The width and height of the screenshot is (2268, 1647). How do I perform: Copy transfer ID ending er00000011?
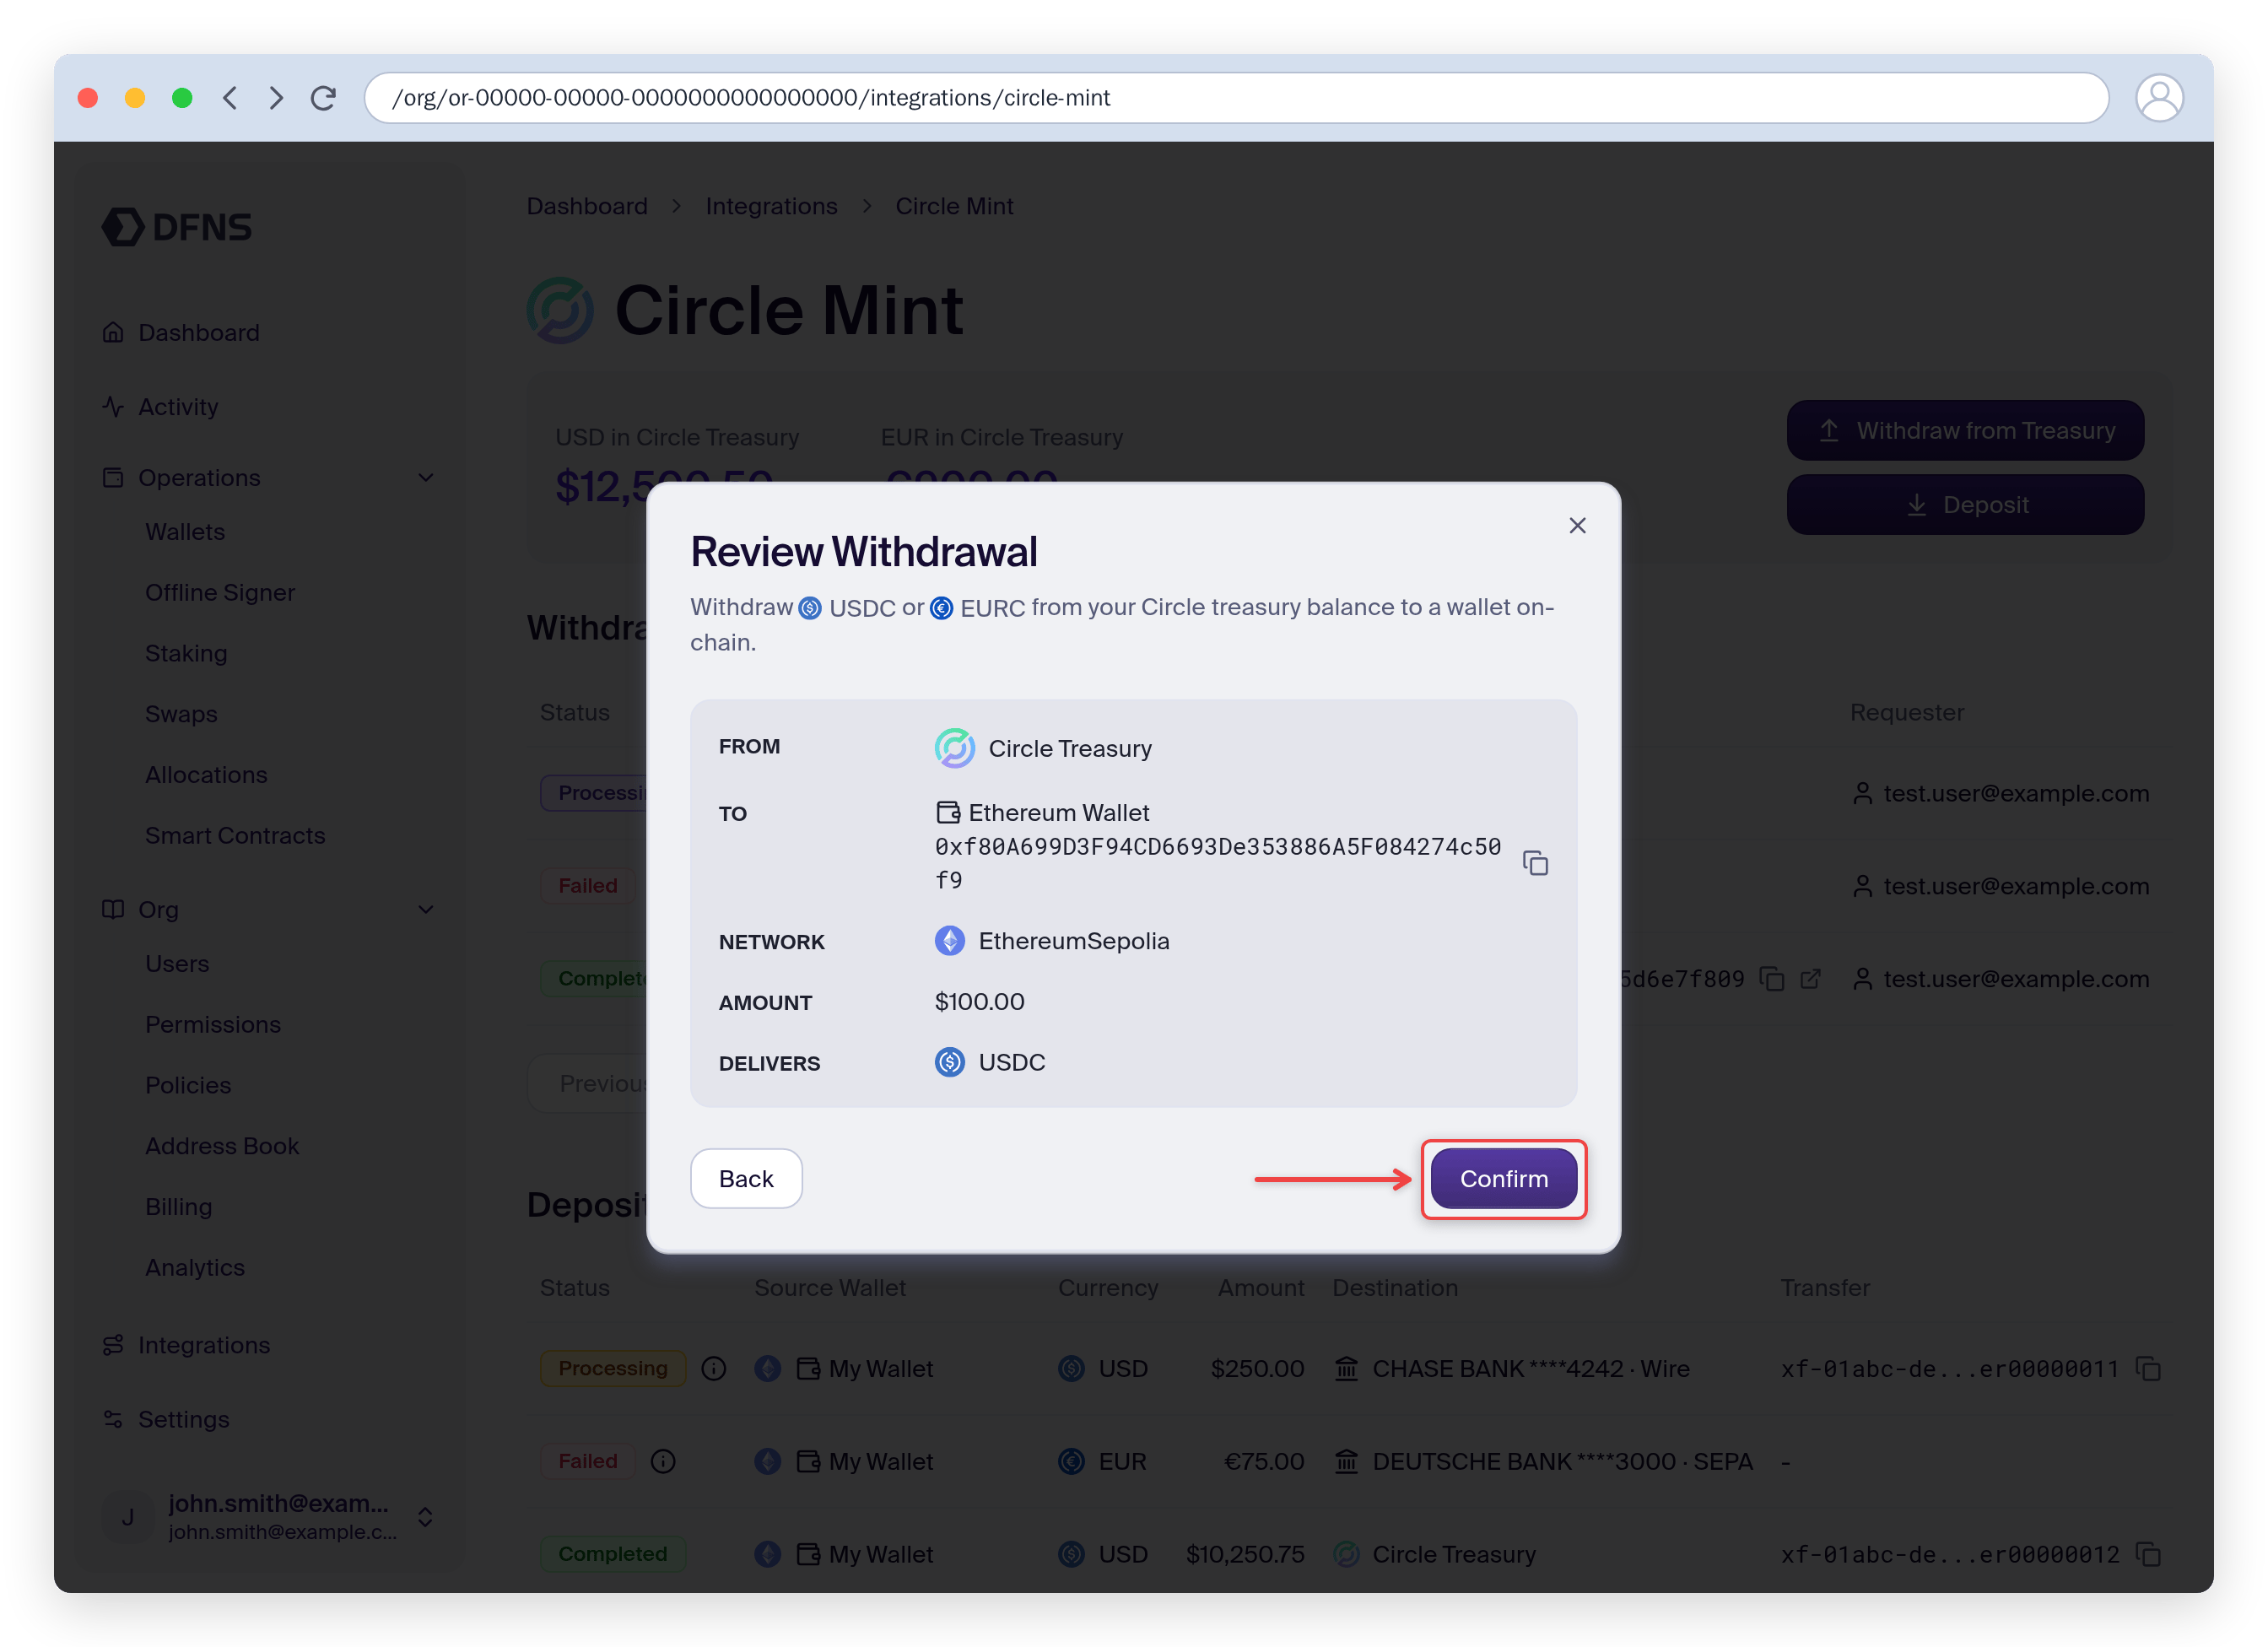[2148, 1368]
